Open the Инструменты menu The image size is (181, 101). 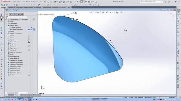[35, 2]
